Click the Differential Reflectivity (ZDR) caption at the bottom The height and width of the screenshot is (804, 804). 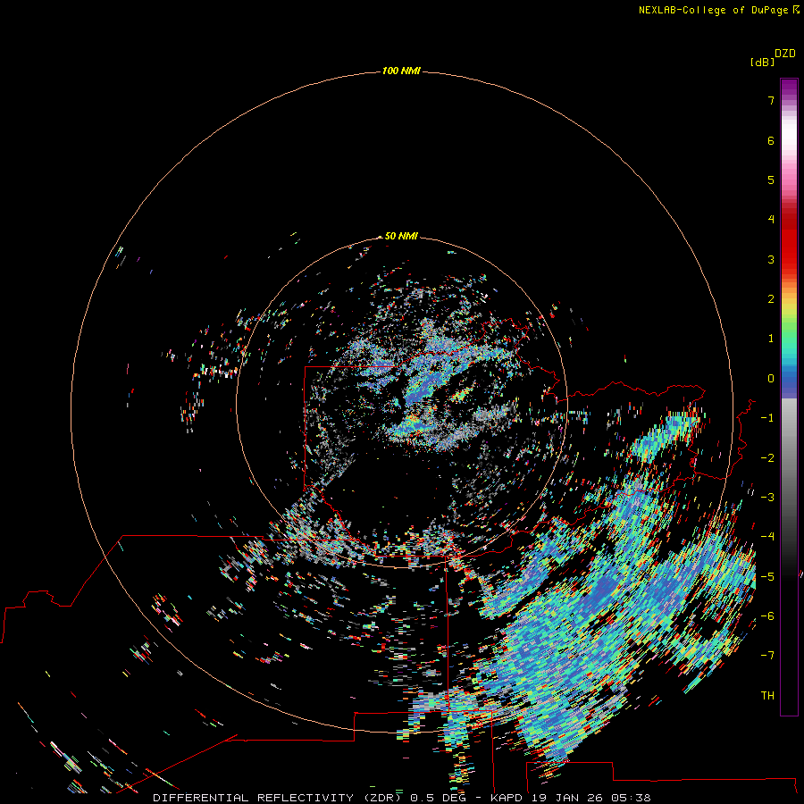click(x=401, y=798)
